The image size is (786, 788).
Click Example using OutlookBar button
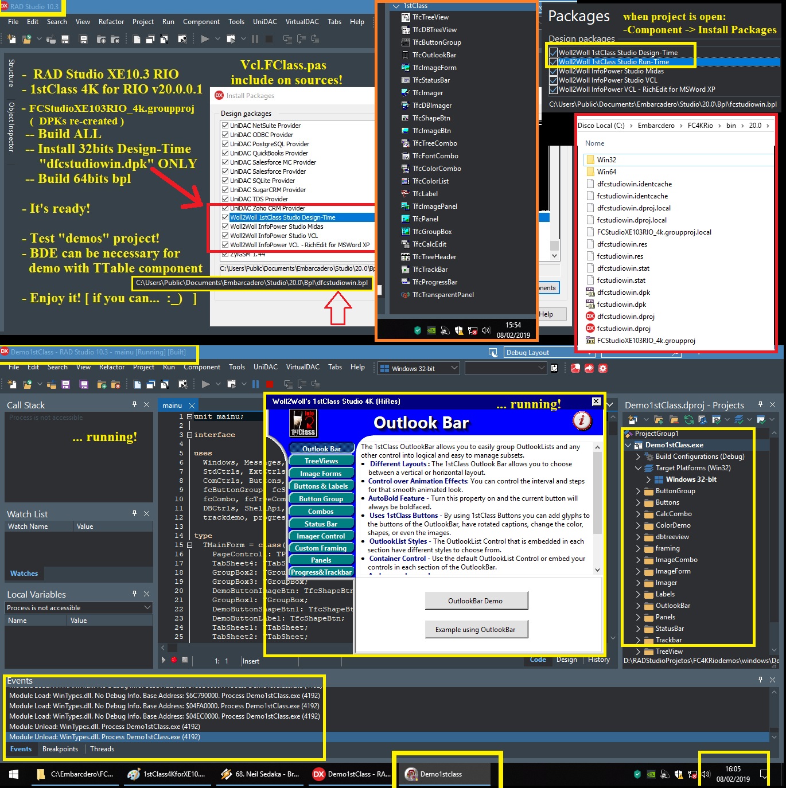click(476, 630)
